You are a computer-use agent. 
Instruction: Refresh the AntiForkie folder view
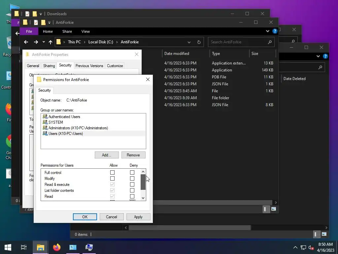pyautogui.click(x=199, y=42)
